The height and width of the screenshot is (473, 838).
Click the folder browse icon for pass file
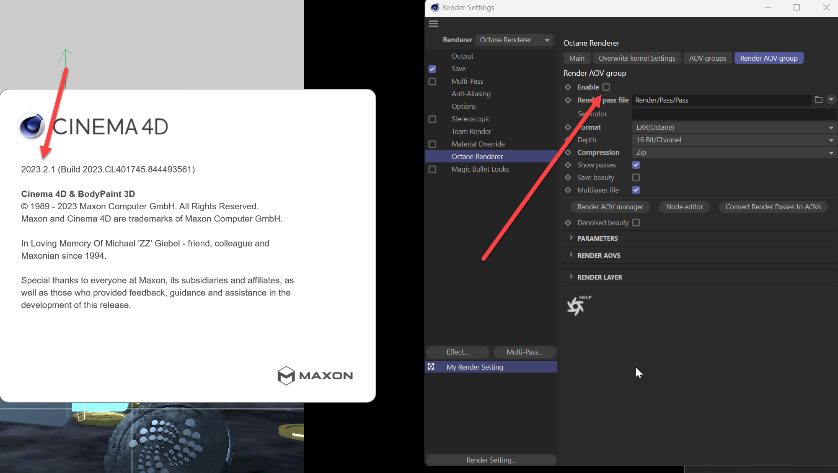click(x=818, y=100)
